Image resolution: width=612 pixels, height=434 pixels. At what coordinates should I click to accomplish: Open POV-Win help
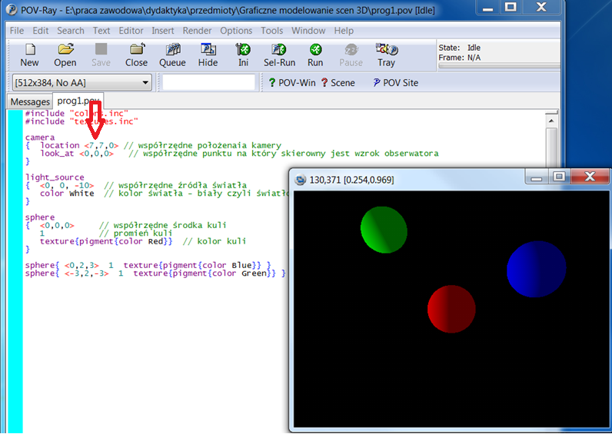(x=292, y=83)
